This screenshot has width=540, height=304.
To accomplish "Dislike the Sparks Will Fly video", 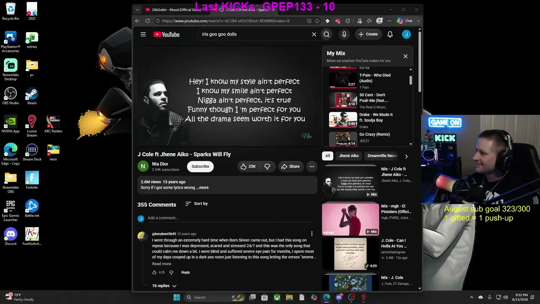I will coord(267,166).
